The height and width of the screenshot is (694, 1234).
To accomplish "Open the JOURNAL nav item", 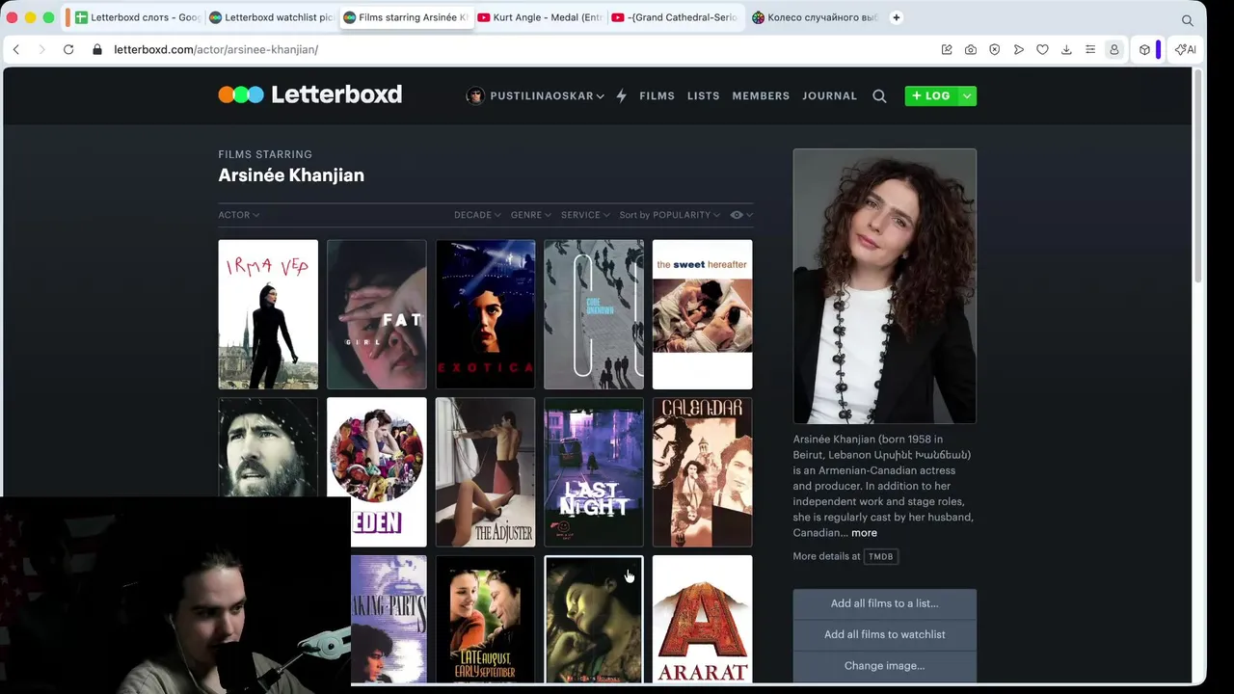I will 829,95.
